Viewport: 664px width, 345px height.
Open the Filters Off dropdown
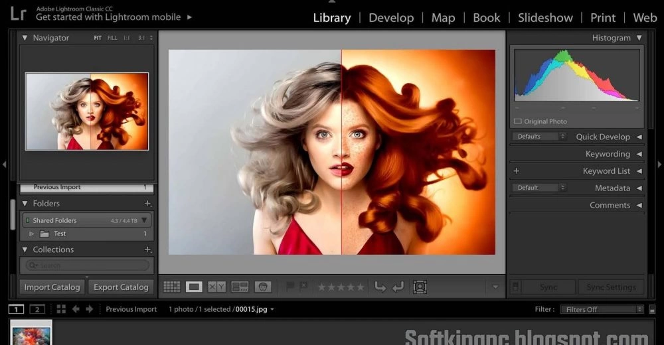click(602, 309)
